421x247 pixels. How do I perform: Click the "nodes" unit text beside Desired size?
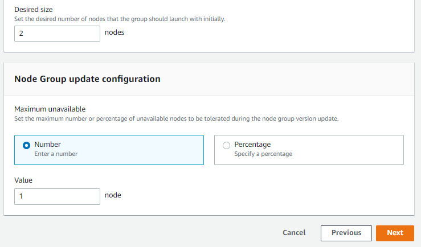point(115,32)
